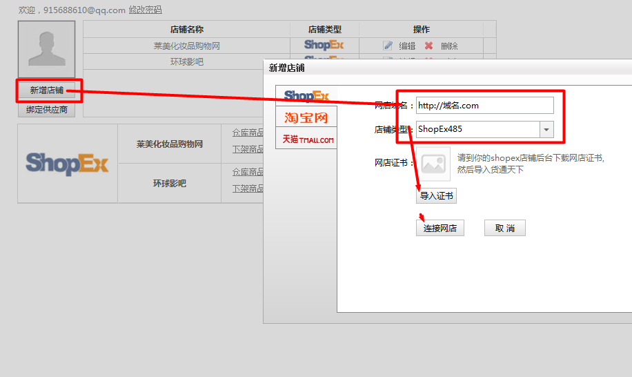632x377 pixels.
Task: Open 下架商品 link for 莱美化妆品购物网
Action: click(x=248, y=149)
